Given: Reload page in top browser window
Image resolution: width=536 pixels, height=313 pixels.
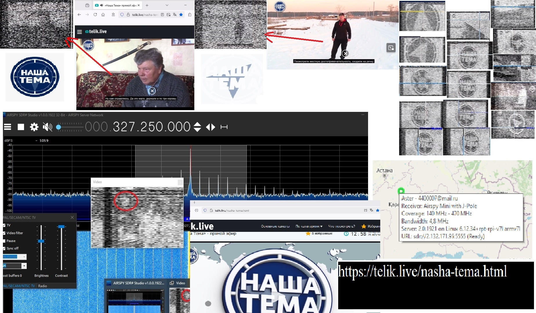Looking at the screenshot, I should 95,14.
